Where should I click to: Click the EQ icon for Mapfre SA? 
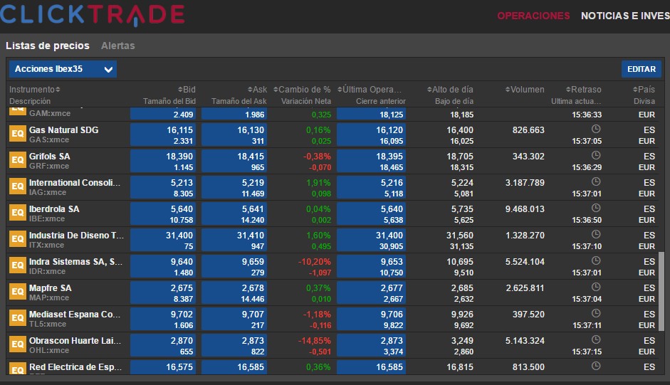(18, 292)
